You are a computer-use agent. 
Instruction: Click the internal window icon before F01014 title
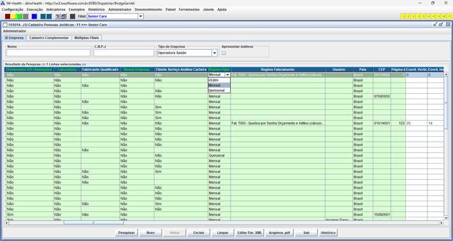5,25
